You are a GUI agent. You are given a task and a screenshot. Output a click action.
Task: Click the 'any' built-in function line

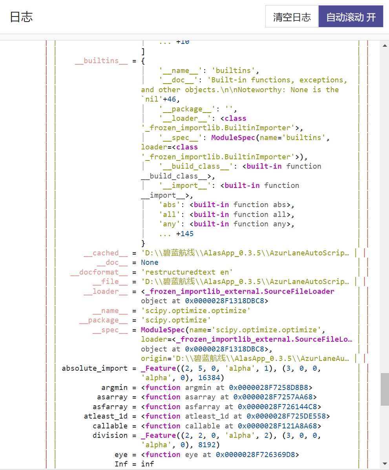click(226, 224)
